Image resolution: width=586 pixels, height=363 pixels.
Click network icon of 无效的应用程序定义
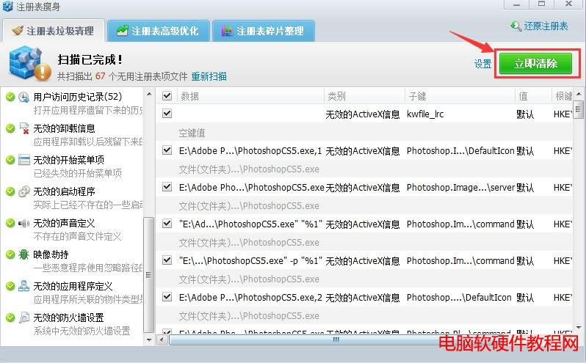point(24,286)
